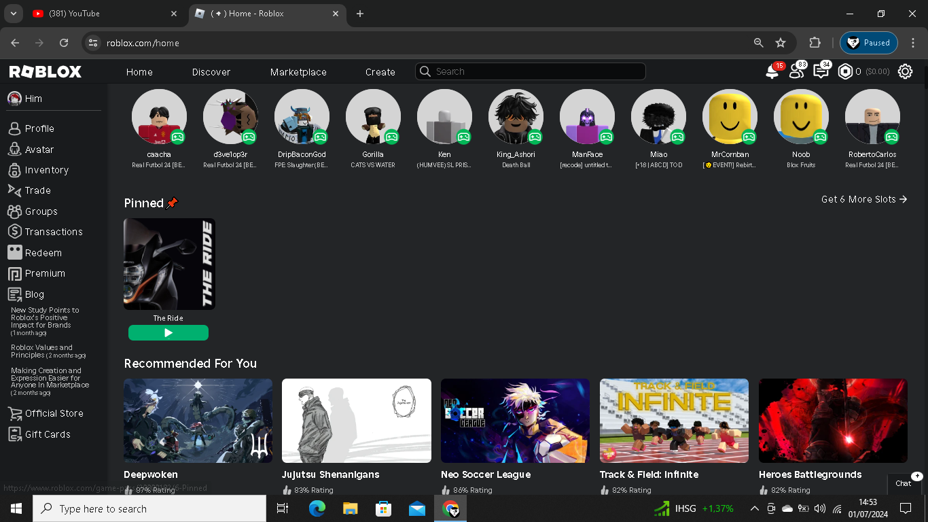Viewport: 928px width, 522px height.
Task: Open 'Making Creation and Expression Easier' blog post
Action: pyautogui.click(x=50, y=381)
